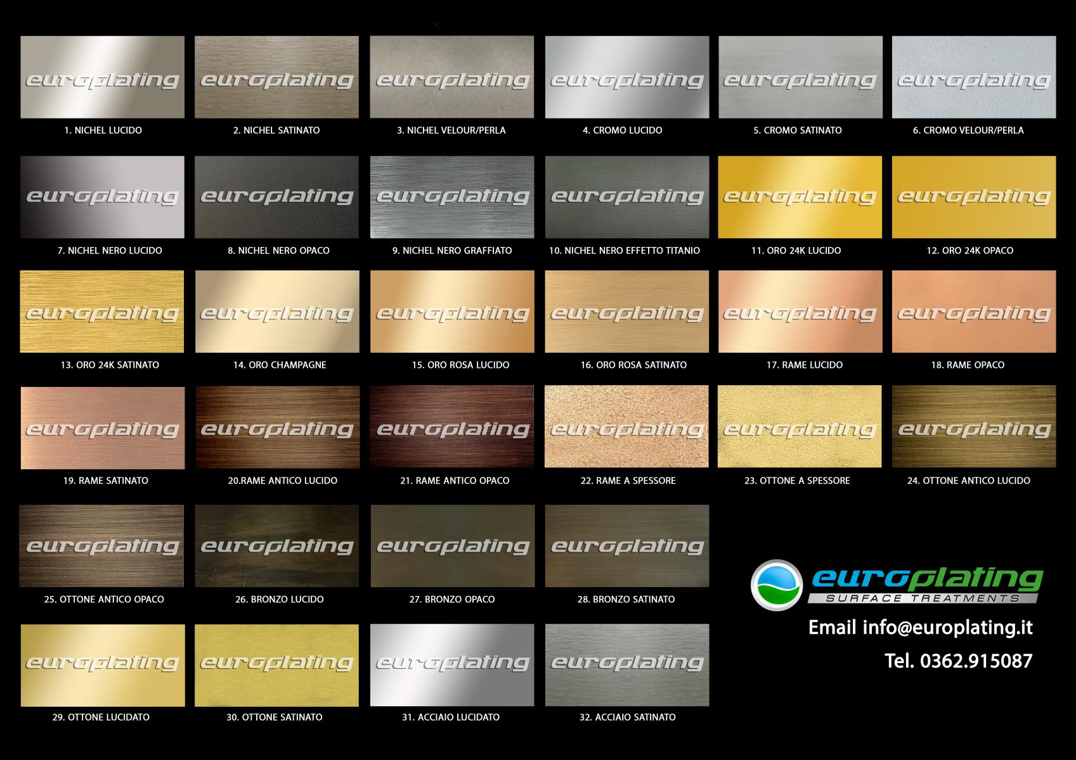Click the Rame a Spessore textured swatch
Image resolution: width=1076 pixels, height=760 pixels.
[626, 426]
